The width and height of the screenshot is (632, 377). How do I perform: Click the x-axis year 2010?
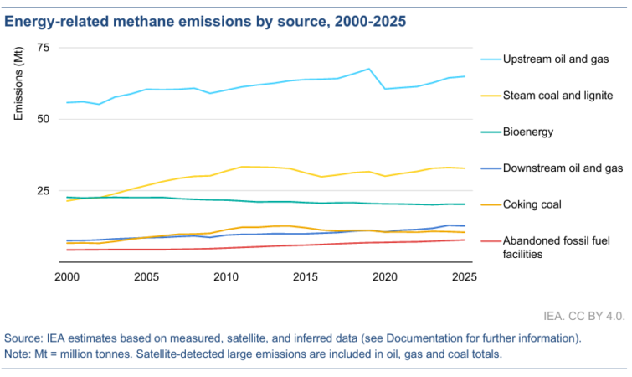[x=226, y=277]
